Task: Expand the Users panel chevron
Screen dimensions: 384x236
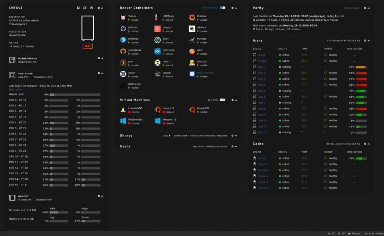Action: [236, 147]
